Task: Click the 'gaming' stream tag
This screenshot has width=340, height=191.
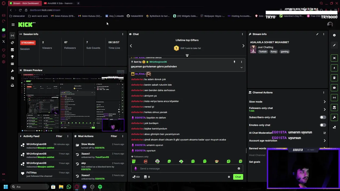Action: [284, 52]
